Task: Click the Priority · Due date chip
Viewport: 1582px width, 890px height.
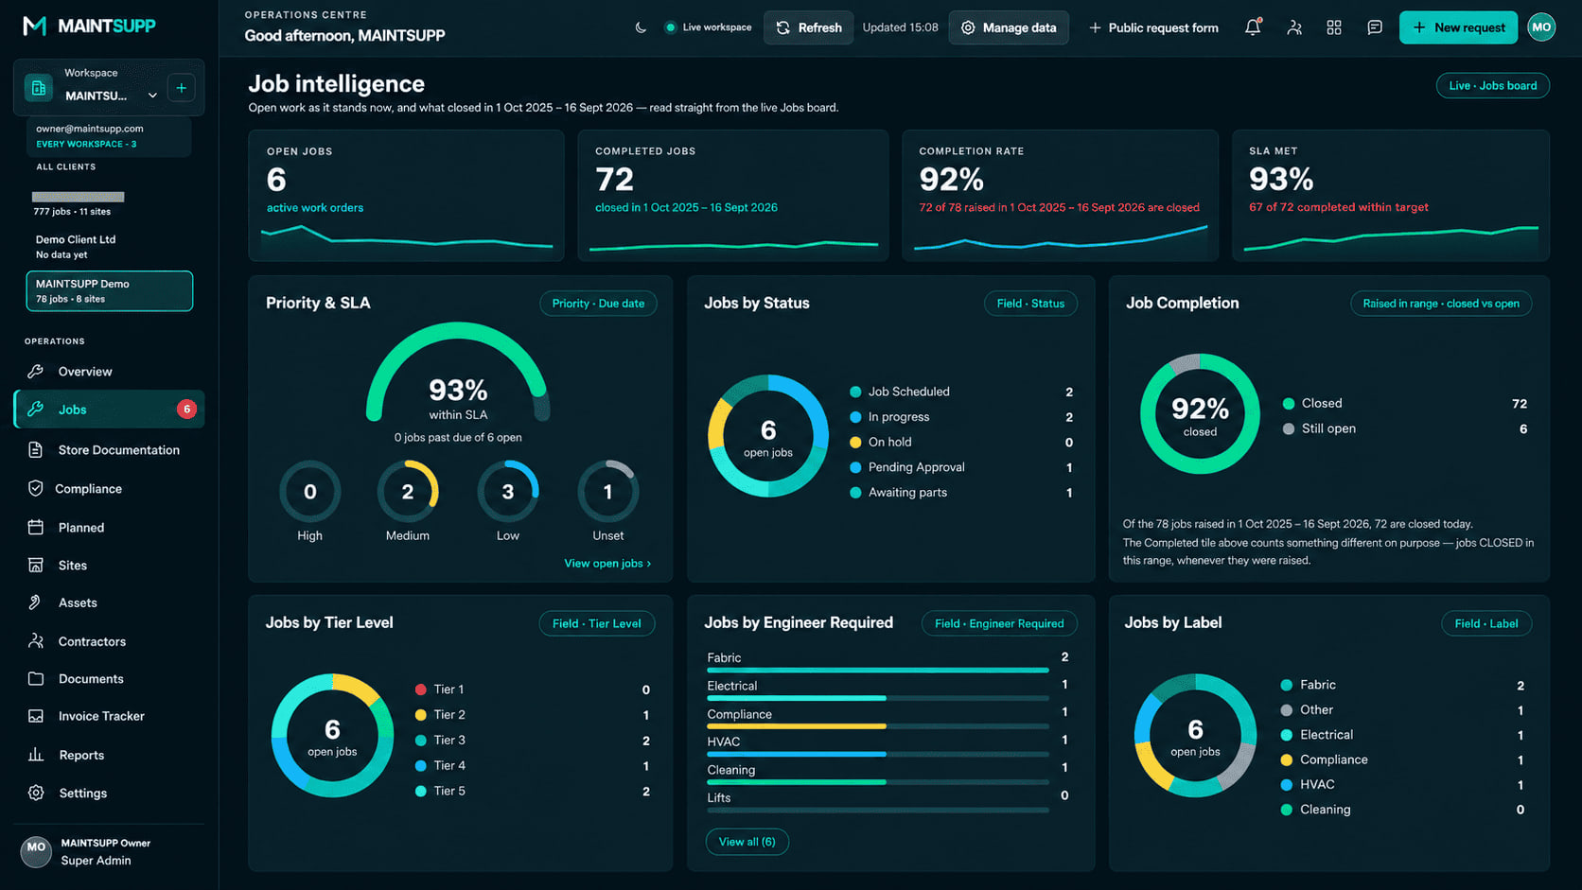Action: pyautogui.click(x=598, y=304)
